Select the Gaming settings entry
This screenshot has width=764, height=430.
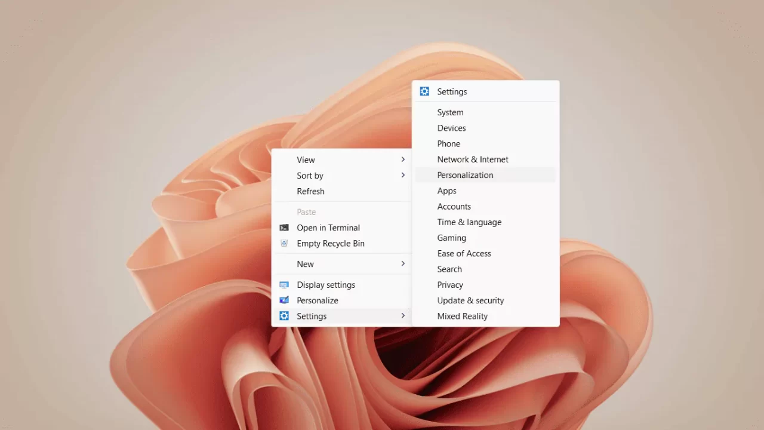point(451,238)
